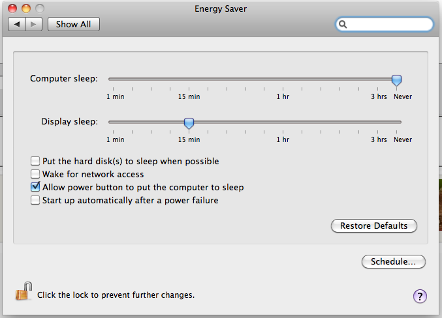Click the 'Computer sleep:' label
Screen dimensions: 442x318
[64, 78]
